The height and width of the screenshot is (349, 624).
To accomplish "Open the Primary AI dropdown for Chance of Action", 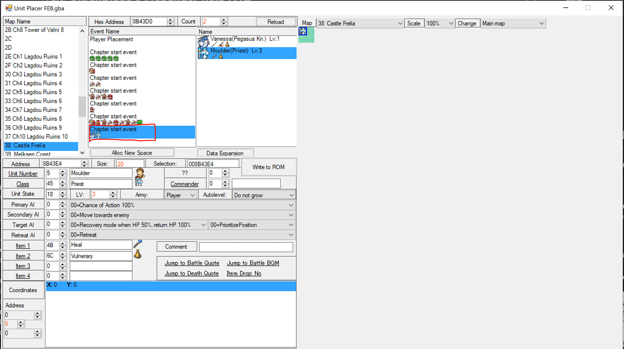I will pos(291,204).
